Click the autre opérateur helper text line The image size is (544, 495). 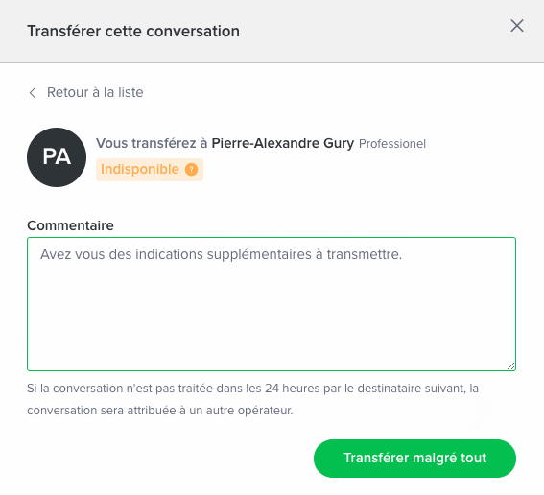coord(160,411)
